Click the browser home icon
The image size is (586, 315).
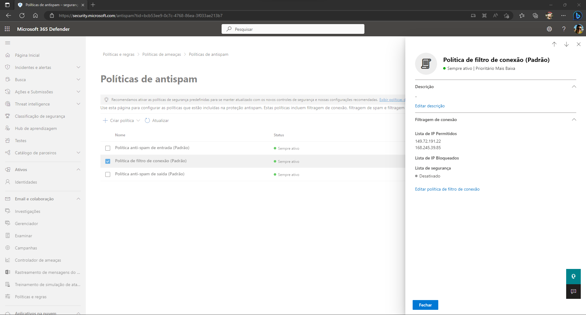pos(35,16)
